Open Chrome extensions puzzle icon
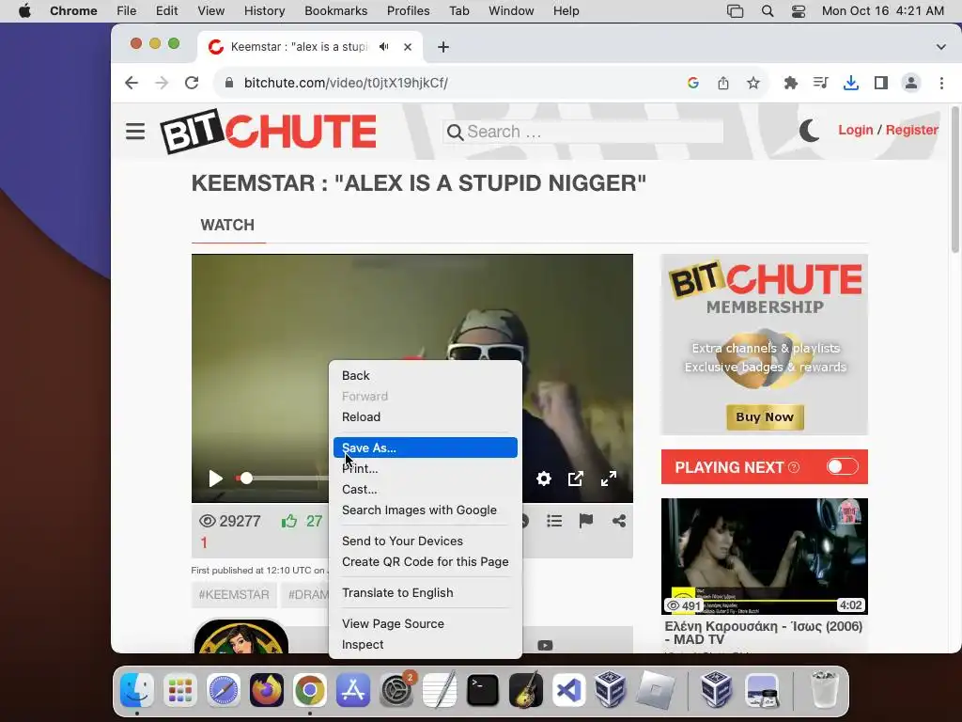 (791, 83)
